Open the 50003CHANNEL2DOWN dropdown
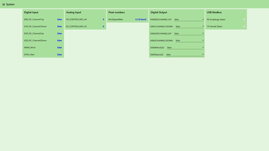 point(190,40)
